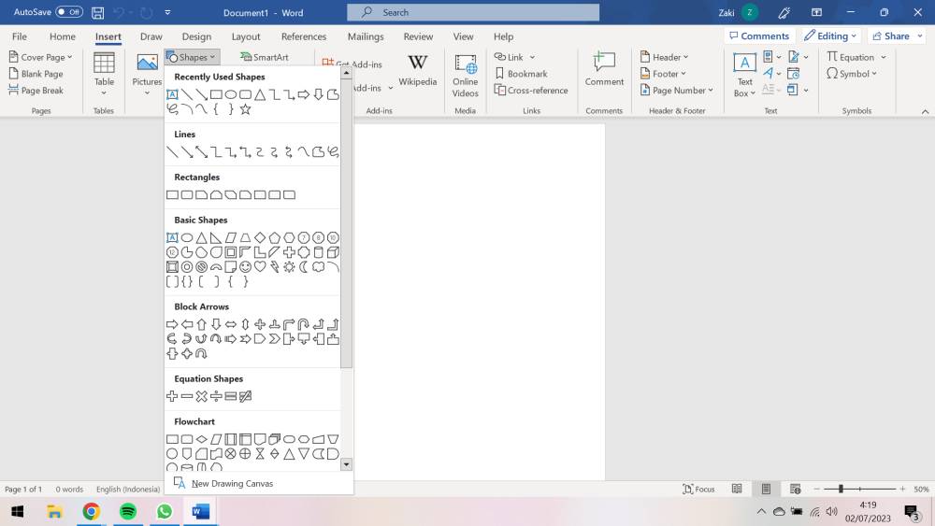Select the multiplication sign equation shape
Screen dimensions: 935x526
(202, 396)
